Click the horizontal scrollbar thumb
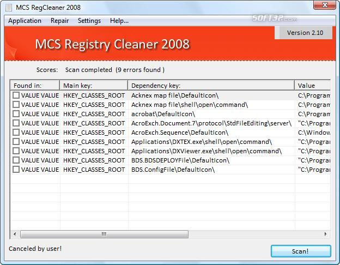This screenshot has width=340, height=265. 104,234
